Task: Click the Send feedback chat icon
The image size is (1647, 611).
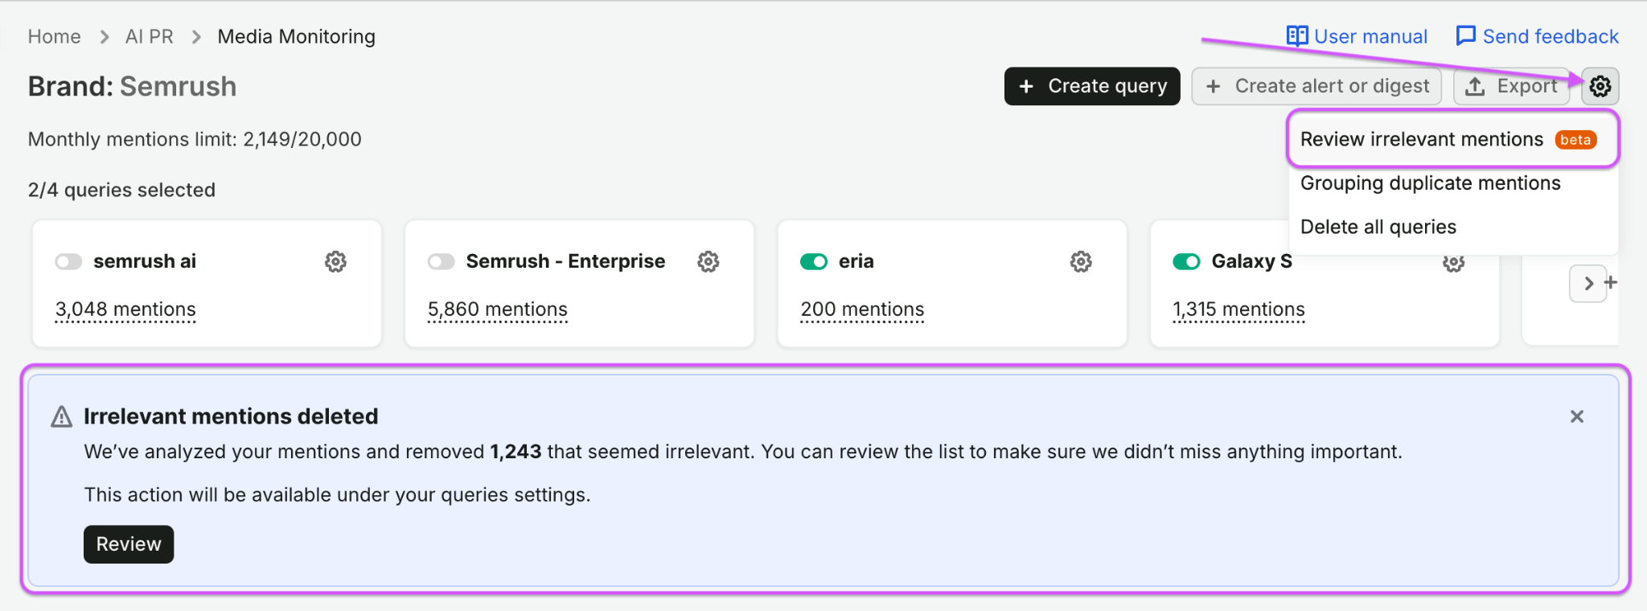Action: (1466, 36)
